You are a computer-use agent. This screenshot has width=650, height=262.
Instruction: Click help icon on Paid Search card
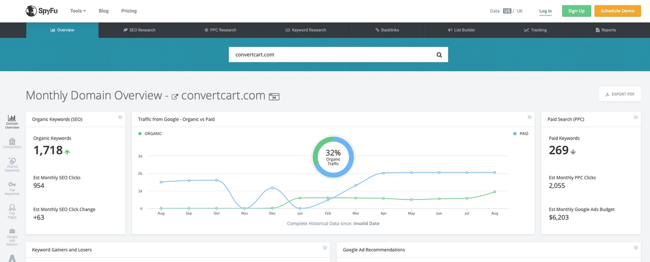point(635,117)
